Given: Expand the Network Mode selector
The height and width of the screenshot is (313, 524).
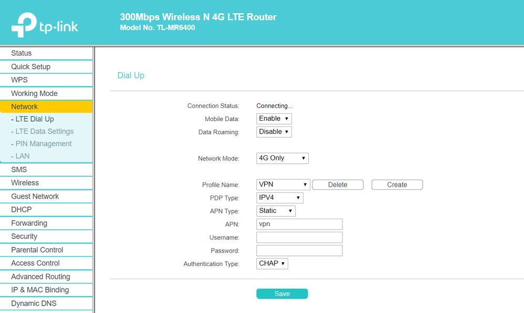Looking at the screenshot, I should [x=282, y=158].
